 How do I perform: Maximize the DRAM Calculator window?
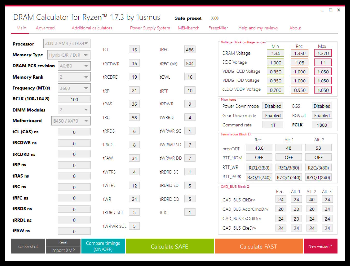click(x=330, y=10)
